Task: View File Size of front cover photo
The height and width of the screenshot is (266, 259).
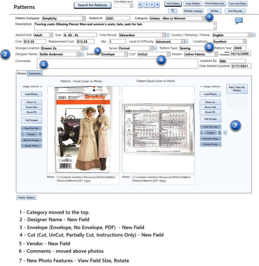Action: pyautogui.click(x=31, y=128)
